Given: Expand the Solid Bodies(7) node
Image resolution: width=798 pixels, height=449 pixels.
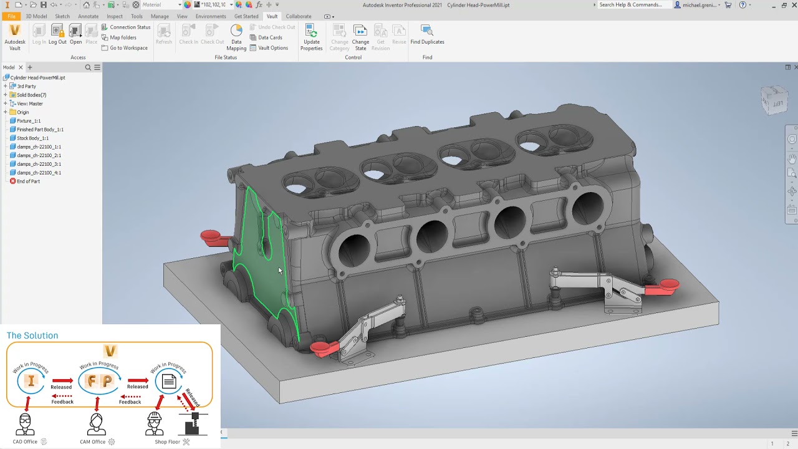Looking at the screenshot, I should point(5,95).
